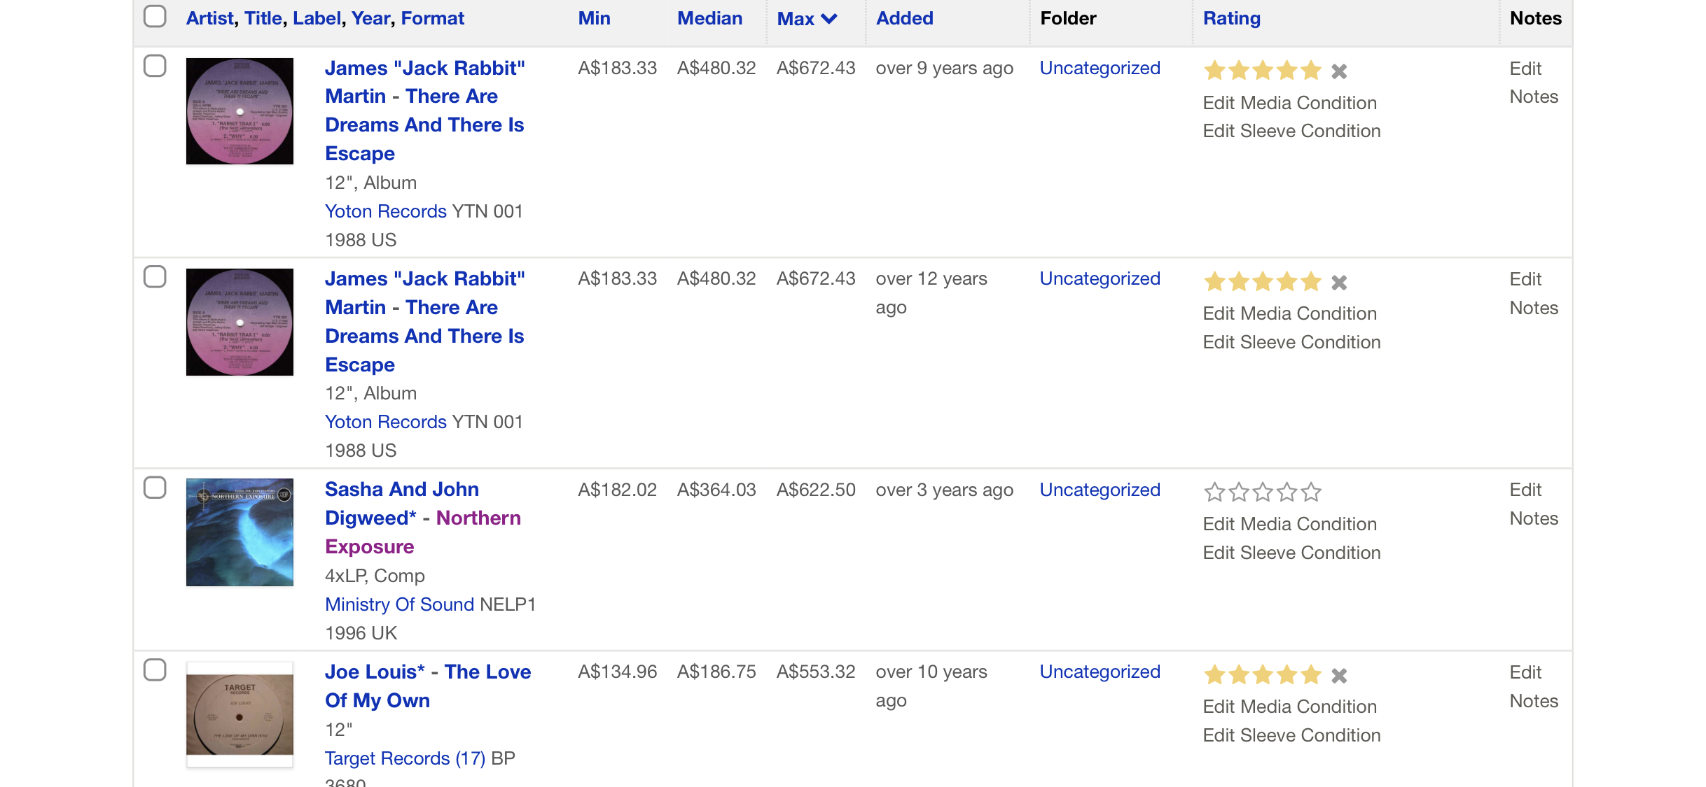Clear rating on Jack Rabbit row added 12 years ago

(x=1338, y=283)
